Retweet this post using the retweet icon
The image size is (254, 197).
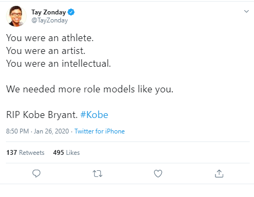point(98,174)
